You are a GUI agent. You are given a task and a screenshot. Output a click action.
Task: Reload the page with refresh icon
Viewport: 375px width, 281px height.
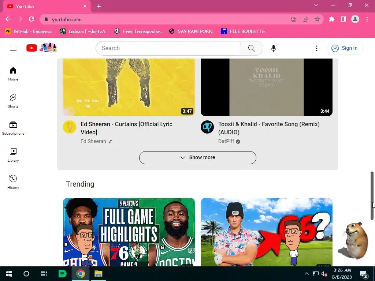click(31, 19)
